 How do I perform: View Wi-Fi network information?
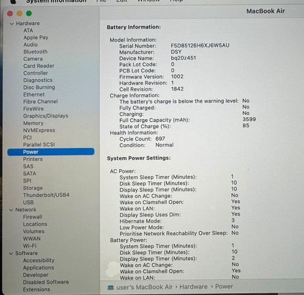coord(30,246)
